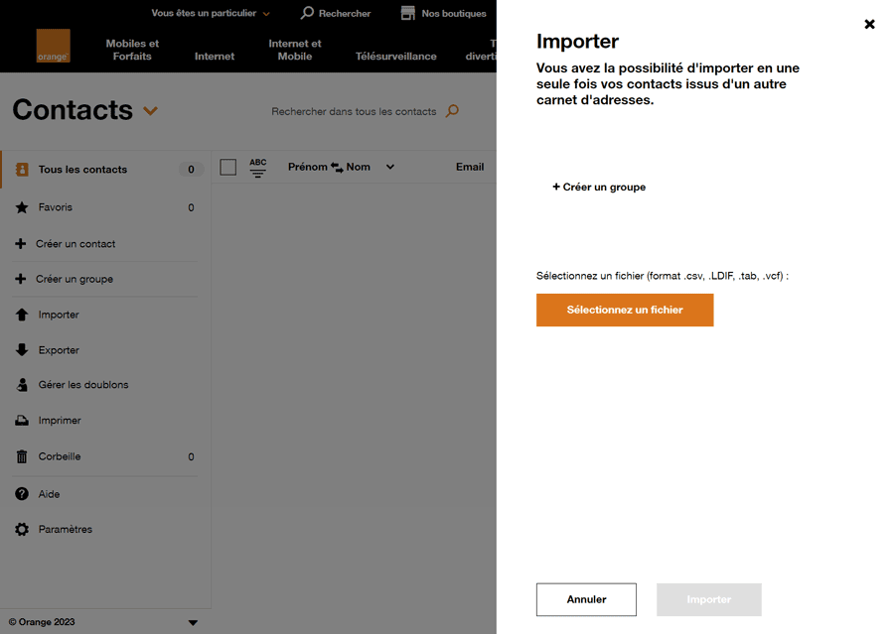The width and height of the screenshot is (894, 634).
Task: Click the greyed Importer button
Action: tap(708, 599)
